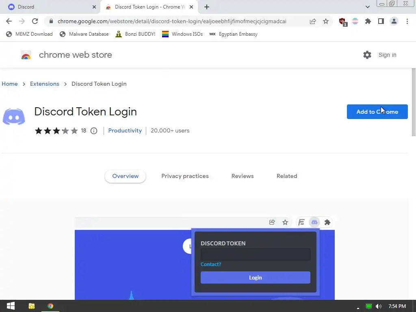Click the striped flag extension icon
Viewport: 416px width, 312px height.
tap(355, 21)
